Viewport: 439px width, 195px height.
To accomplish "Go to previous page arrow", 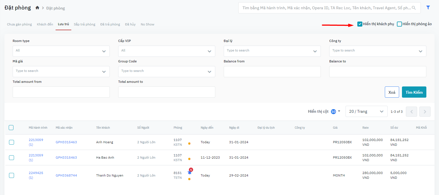I will coord(411,112).
